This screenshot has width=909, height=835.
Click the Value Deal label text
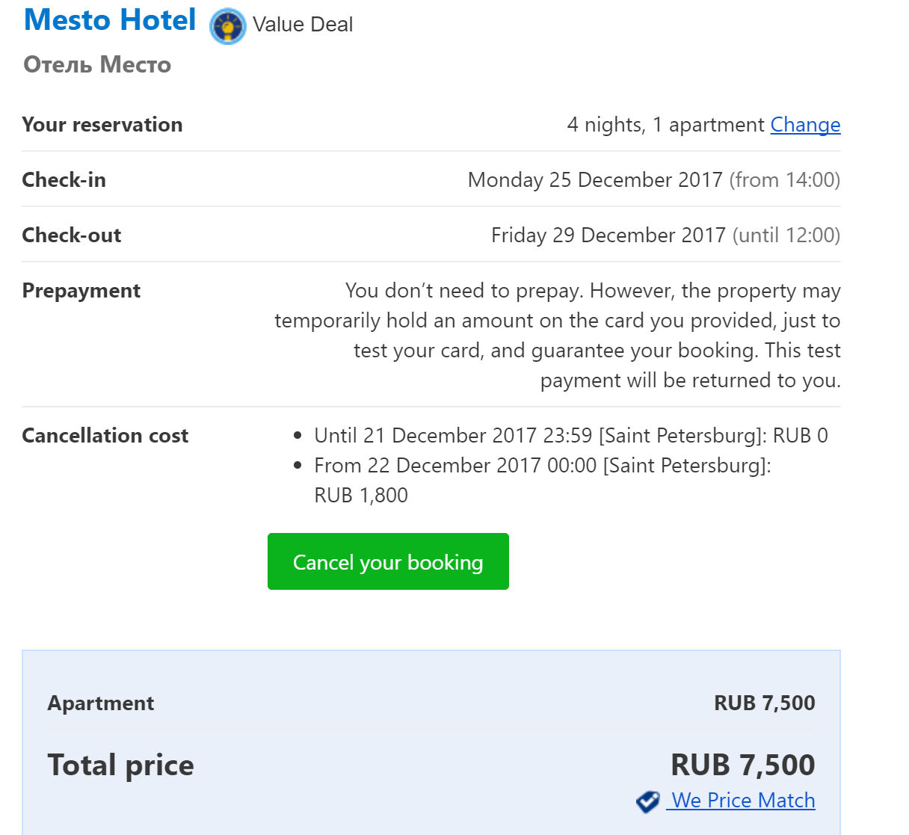point(303,25)
